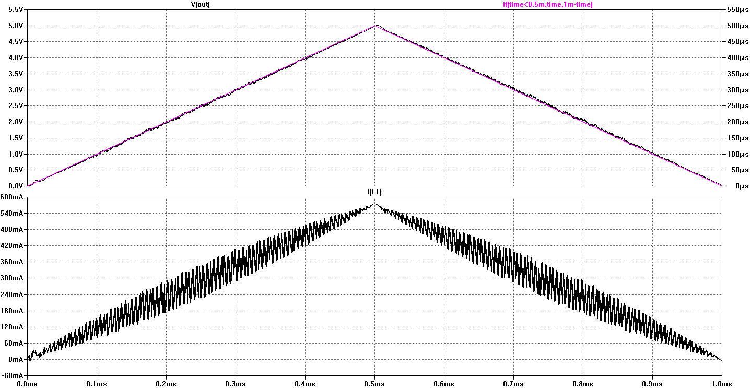Click the 1.0ms time axis label
This screenshot has height=389, width=750.
tap(722, 384)
